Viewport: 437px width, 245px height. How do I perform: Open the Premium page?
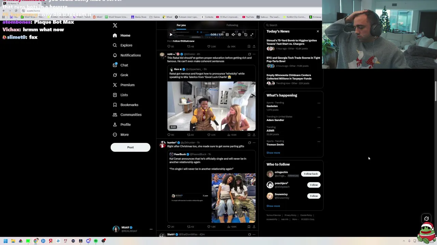tap(123, 85)
